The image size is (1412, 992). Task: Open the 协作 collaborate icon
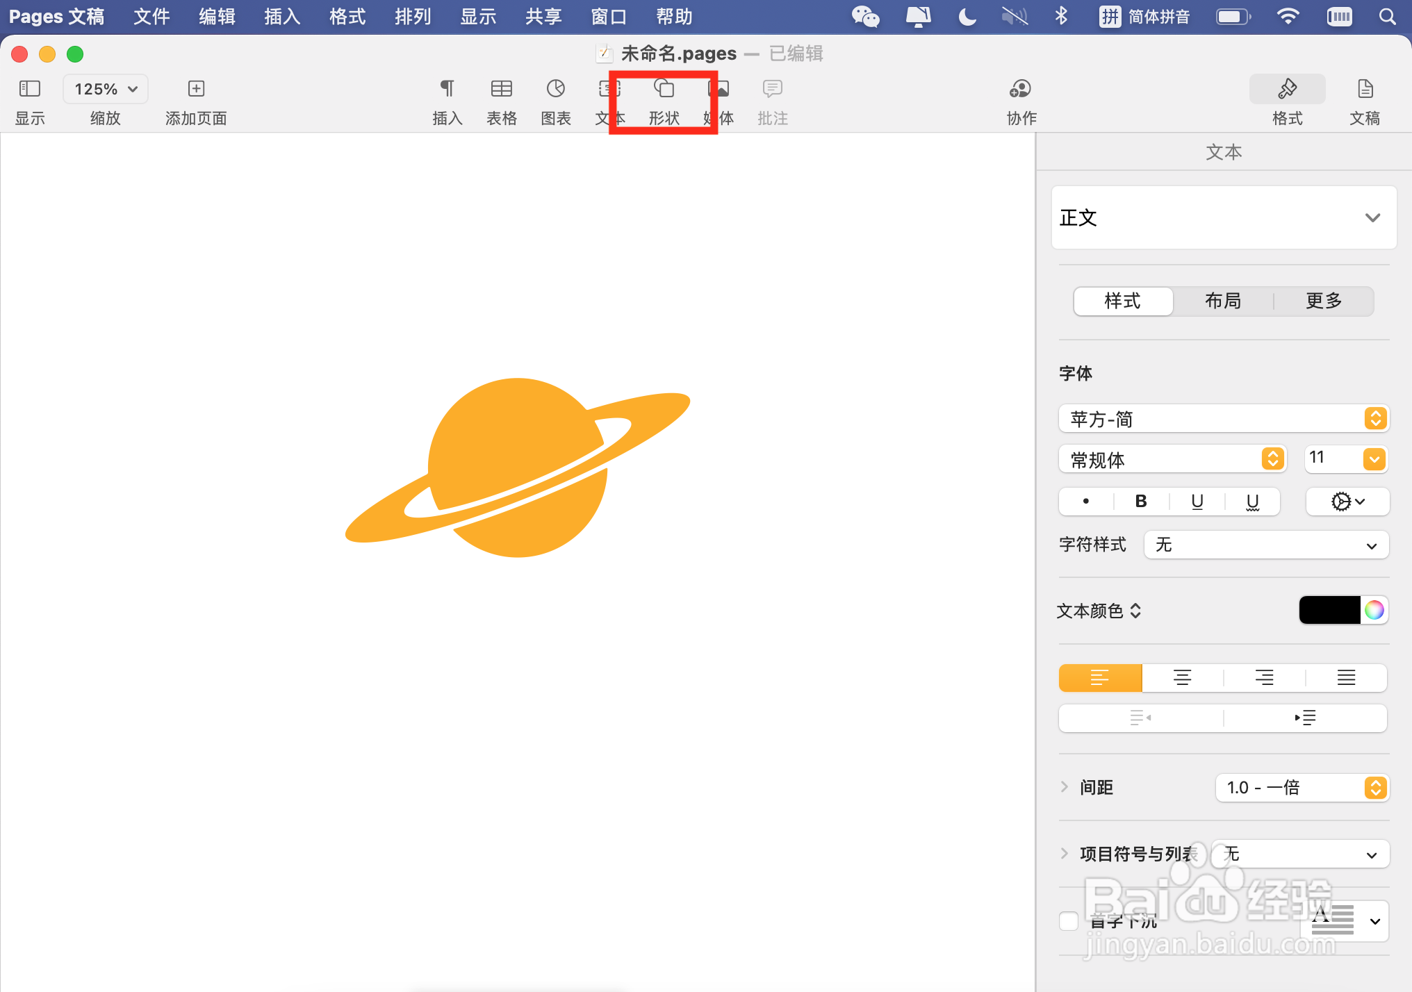[x=1020, y=89]
